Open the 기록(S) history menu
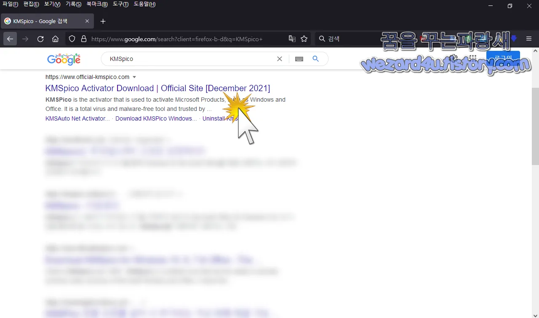This screenshot has width=539, height=318. (x=74, y=4)
